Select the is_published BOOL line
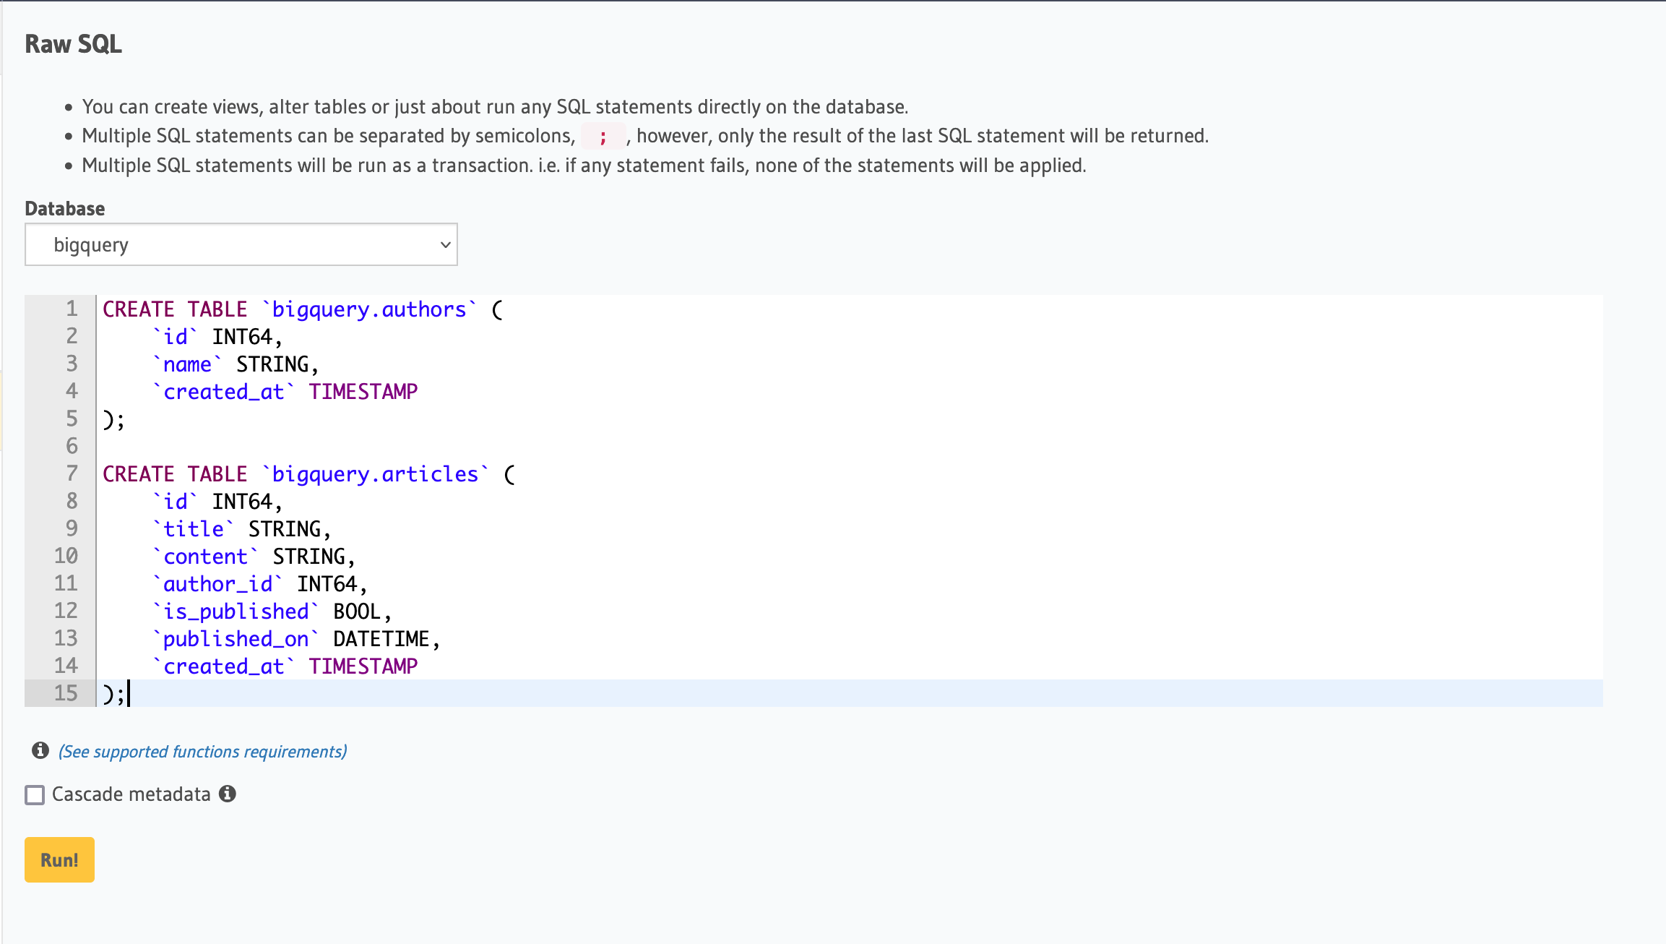The width and height of the screenshot is (1666, 944). click(x=271, y=611)
